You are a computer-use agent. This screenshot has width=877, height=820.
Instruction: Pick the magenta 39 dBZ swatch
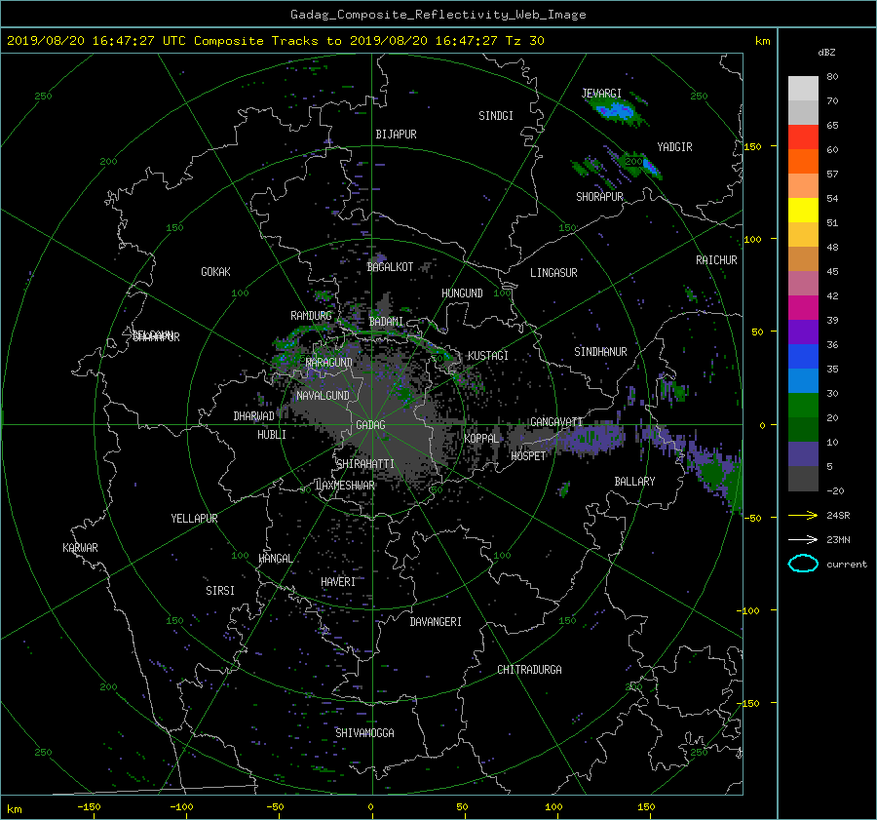coord(803,308)
